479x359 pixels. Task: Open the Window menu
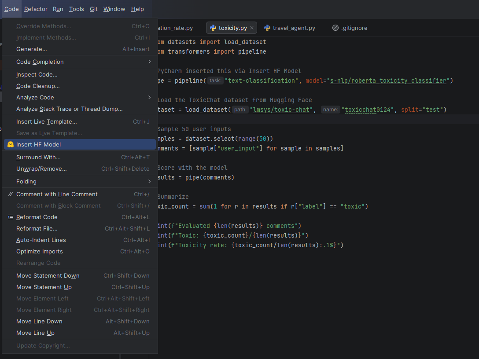[x=114, y=9]
